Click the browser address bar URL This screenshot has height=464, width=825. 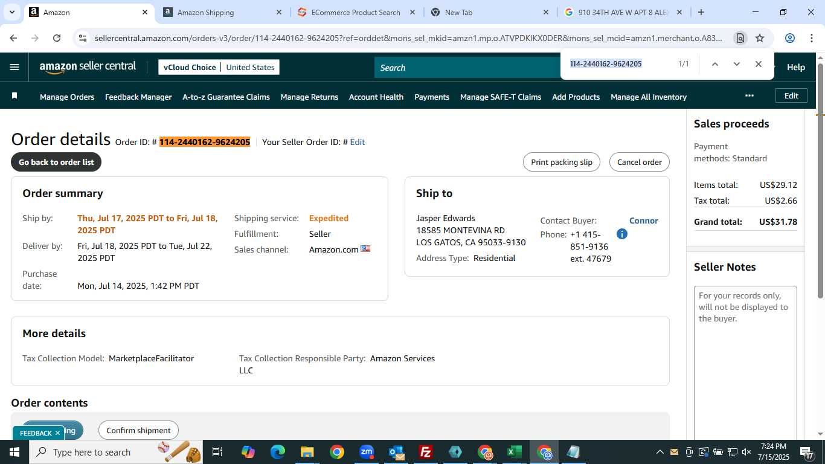(408, 38)
